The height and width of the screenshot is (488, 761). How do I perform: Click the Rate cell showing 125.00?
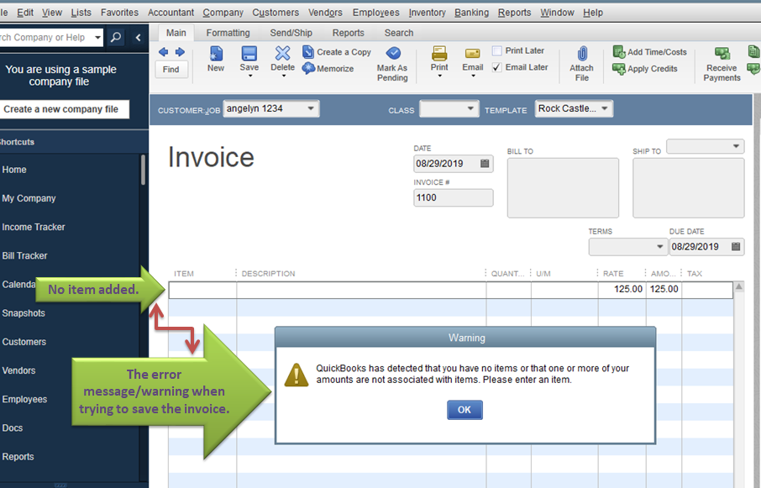click(622, 289)
